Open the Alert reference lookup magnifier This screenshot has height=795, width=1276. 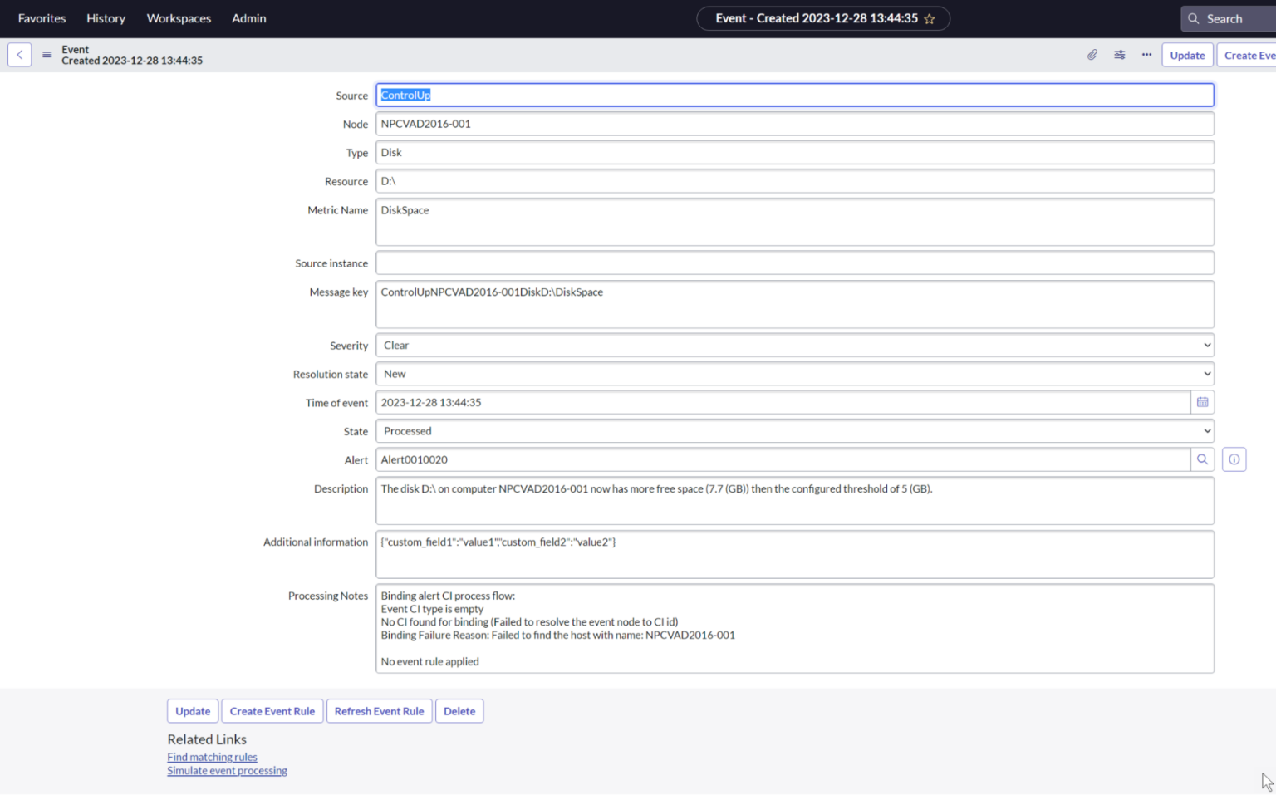point(1202,459)
